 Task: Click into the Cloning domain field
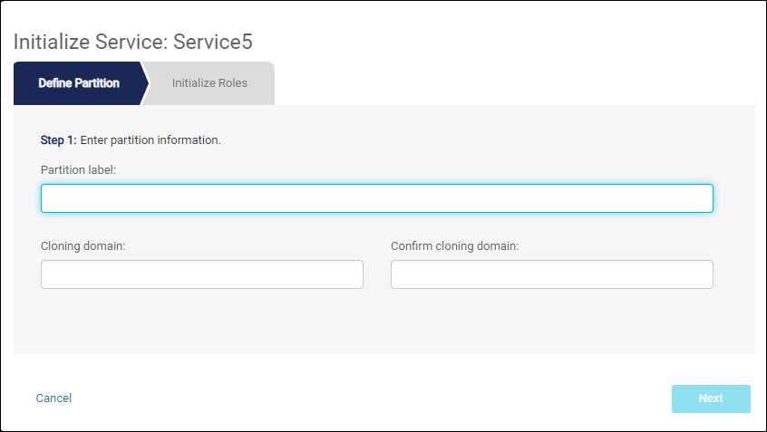(x=202, y=274)
